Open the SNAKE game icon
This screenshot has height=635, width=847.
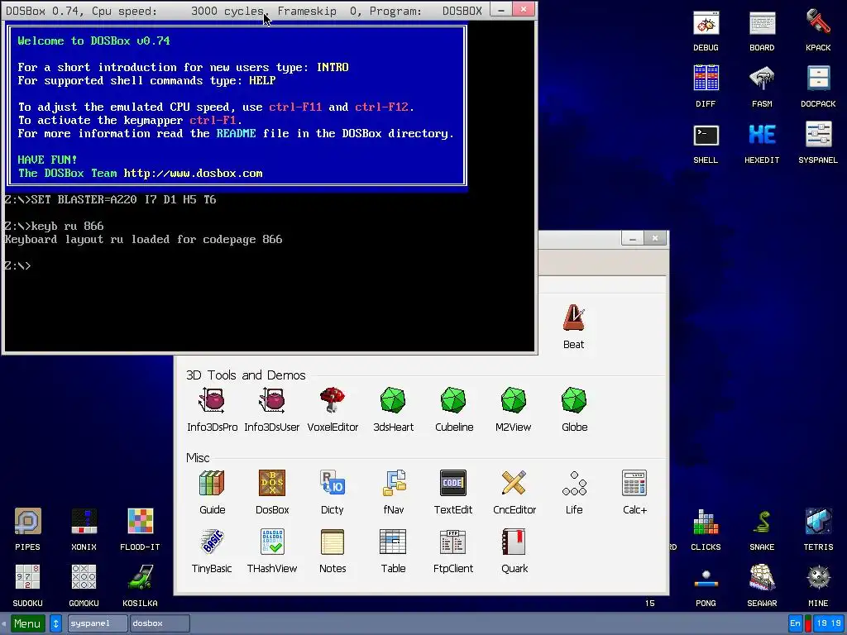pos(762,529)
